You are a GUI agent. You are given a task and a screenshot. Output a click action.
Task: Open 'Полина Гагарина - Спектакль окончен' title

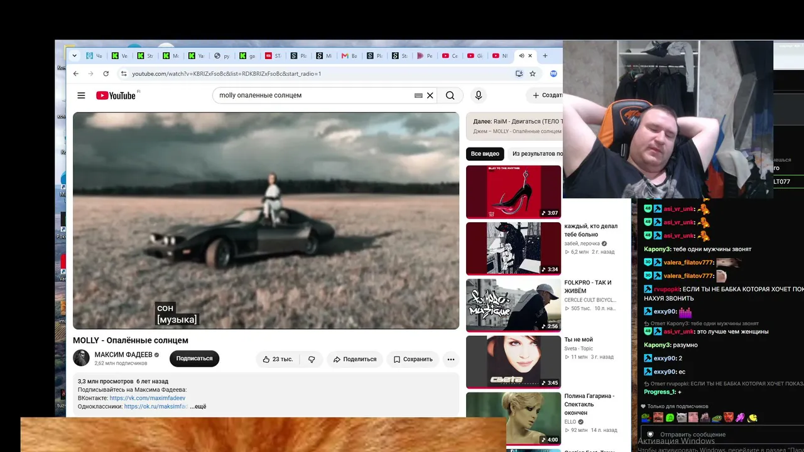(x=589, y=404)
